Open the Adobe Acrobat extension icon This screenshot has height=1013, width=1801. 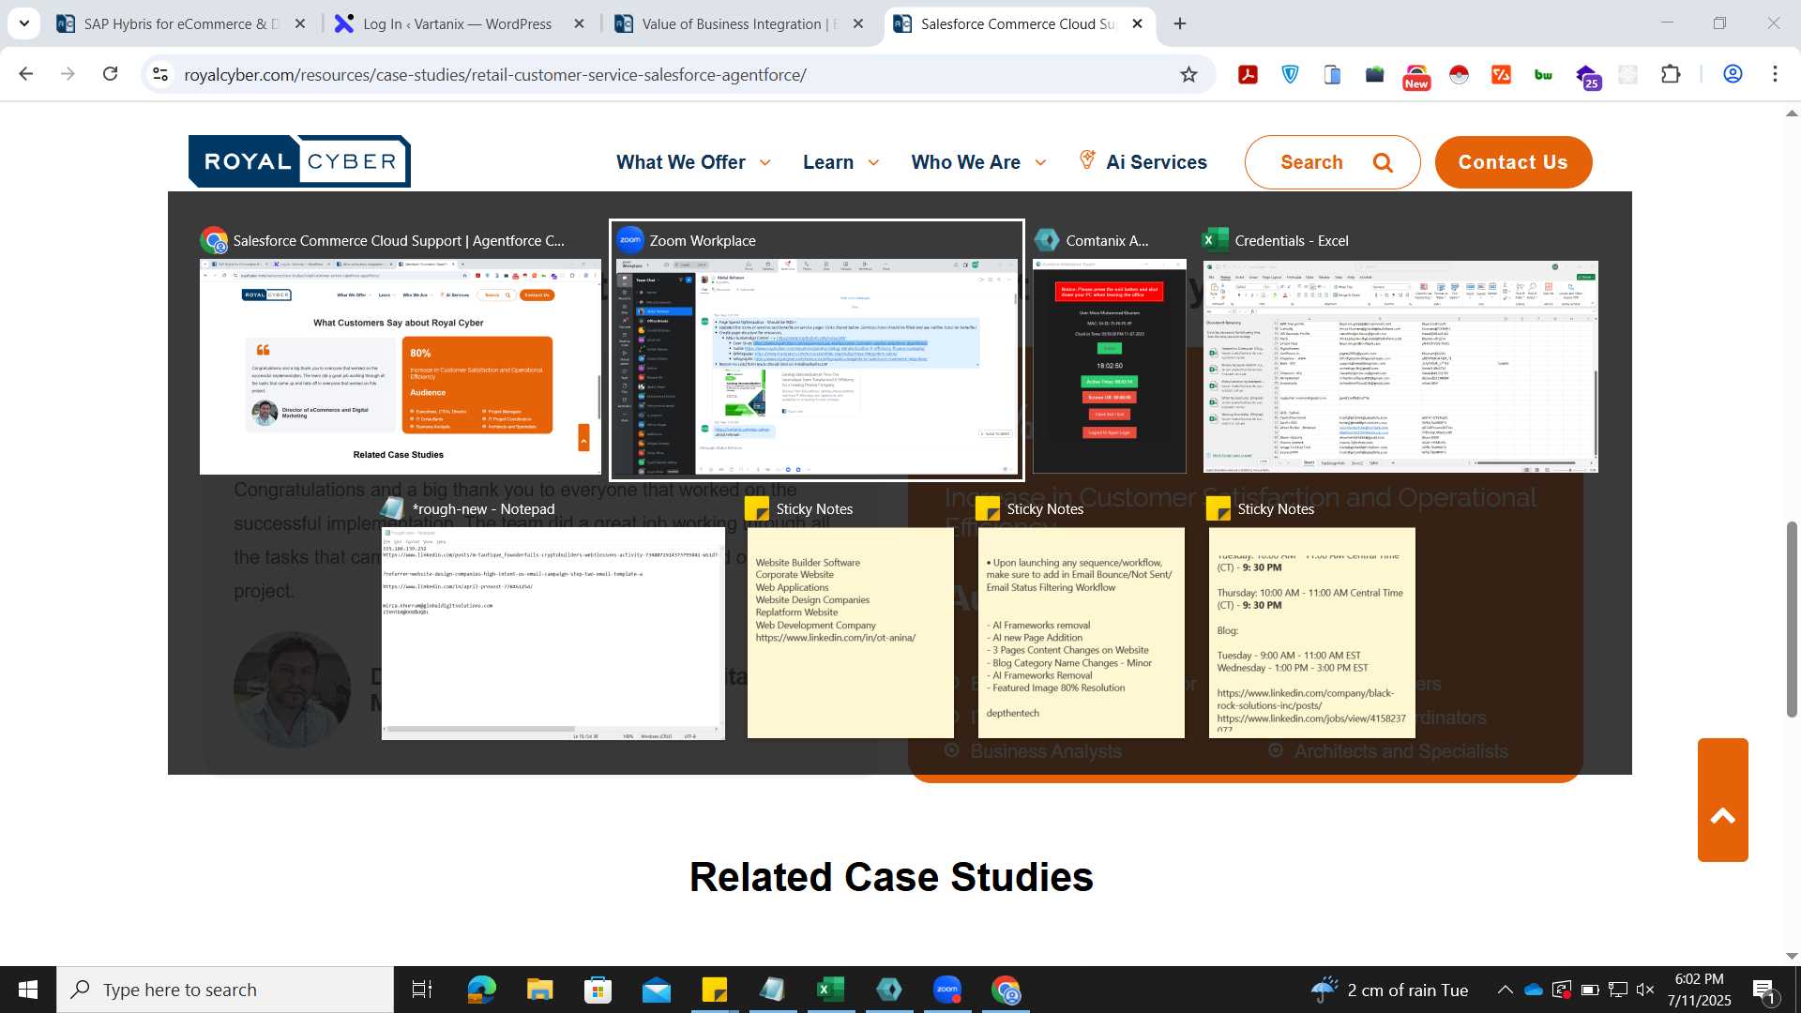point(1248,75)
